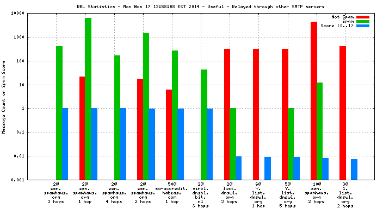383x215 pixels.
Task: Click the blue bar for zen.spamhaus 3 hops
Action: coord(65,144)
